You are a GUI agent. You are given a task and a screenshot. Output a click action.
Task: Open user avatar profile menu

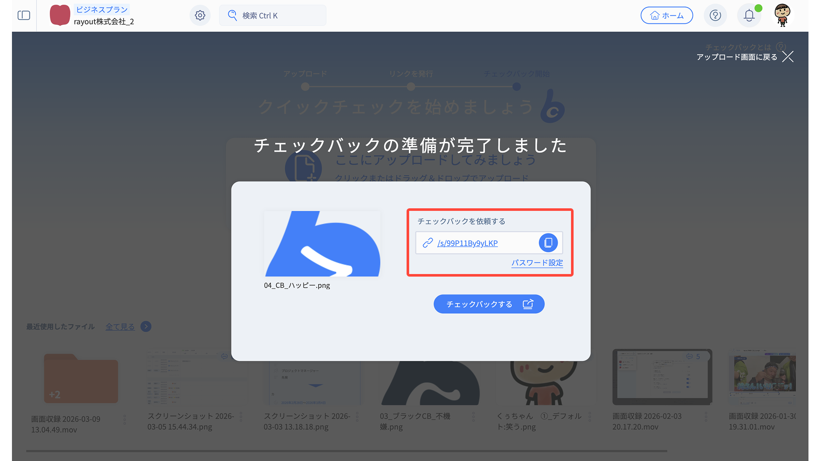point(782,15)
